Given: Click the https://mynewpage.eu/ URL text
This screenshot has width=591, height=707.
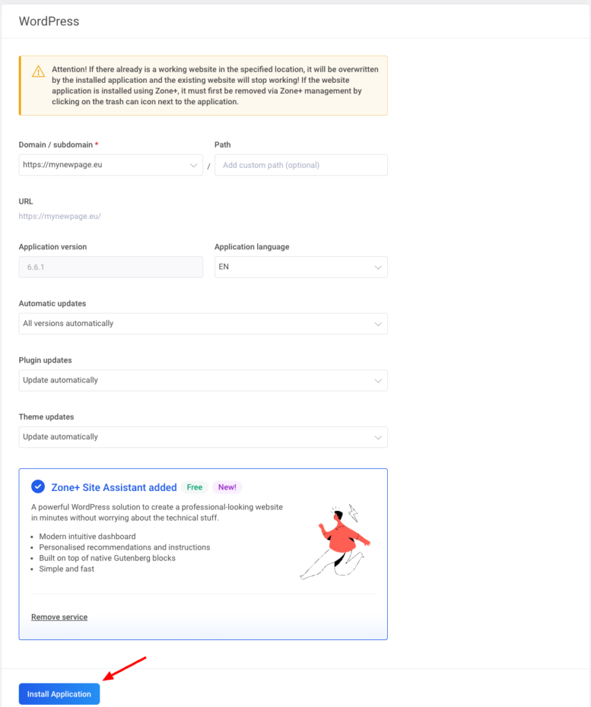Looking at the screenshot, I should (x=60, y=216).
